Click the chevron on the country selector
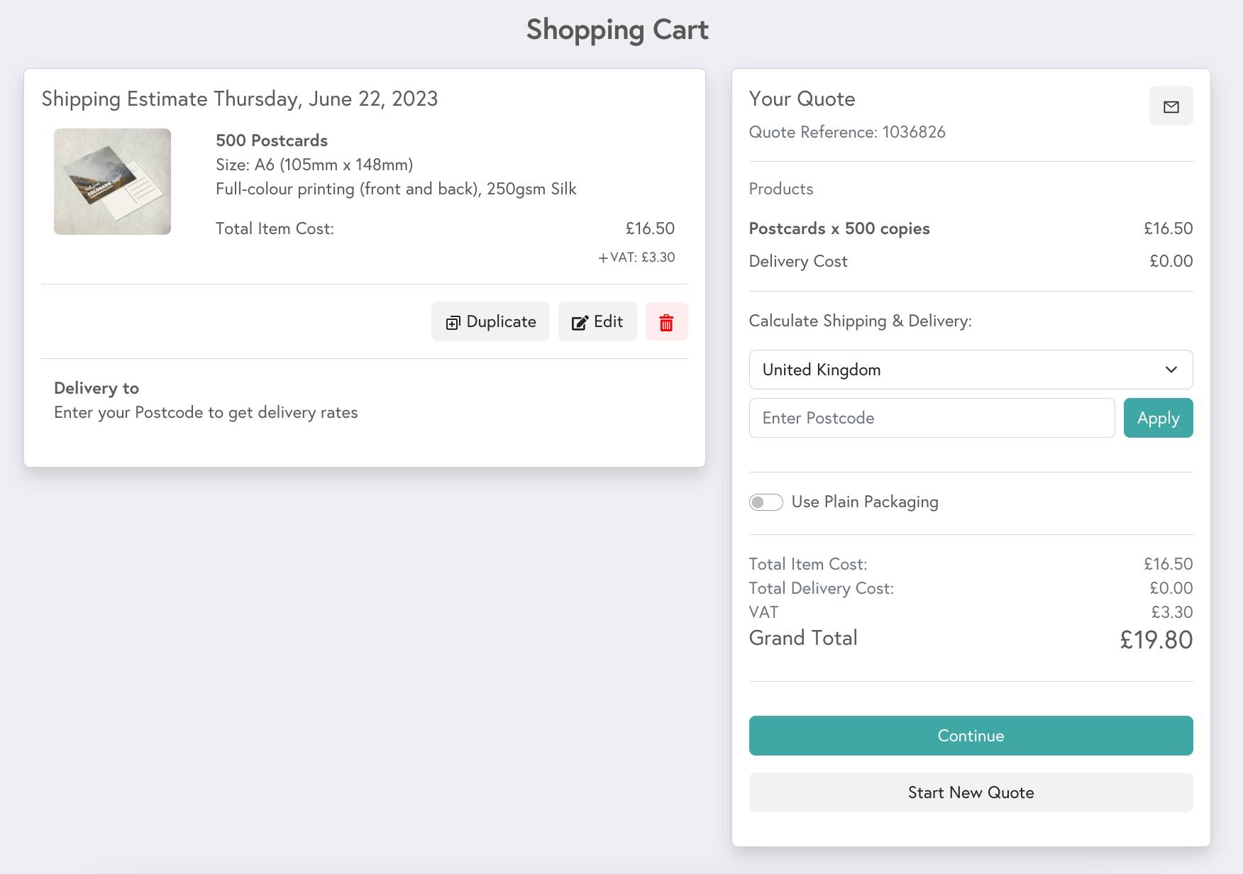The width and height of the screenshot is (1243, 874). click(x=1171, y=370)
